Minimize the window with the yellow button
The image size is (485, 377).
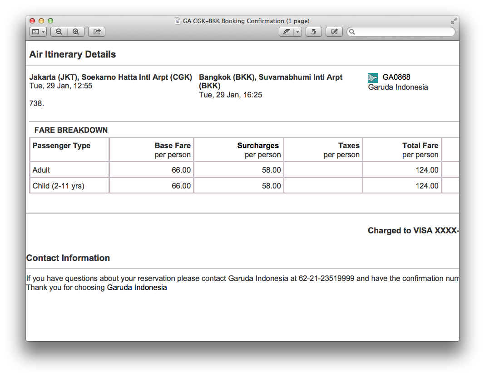[x=41, y=21]
